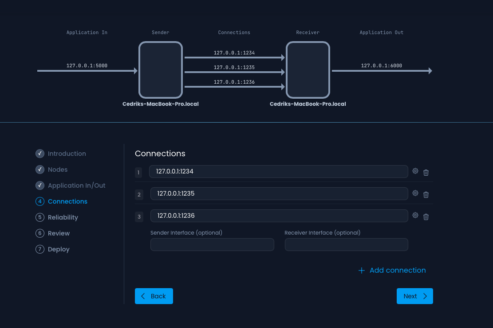This screenshot has width=493, height=328.
Task: Click the Receiver Interface input field
Action: pos(346,244)
